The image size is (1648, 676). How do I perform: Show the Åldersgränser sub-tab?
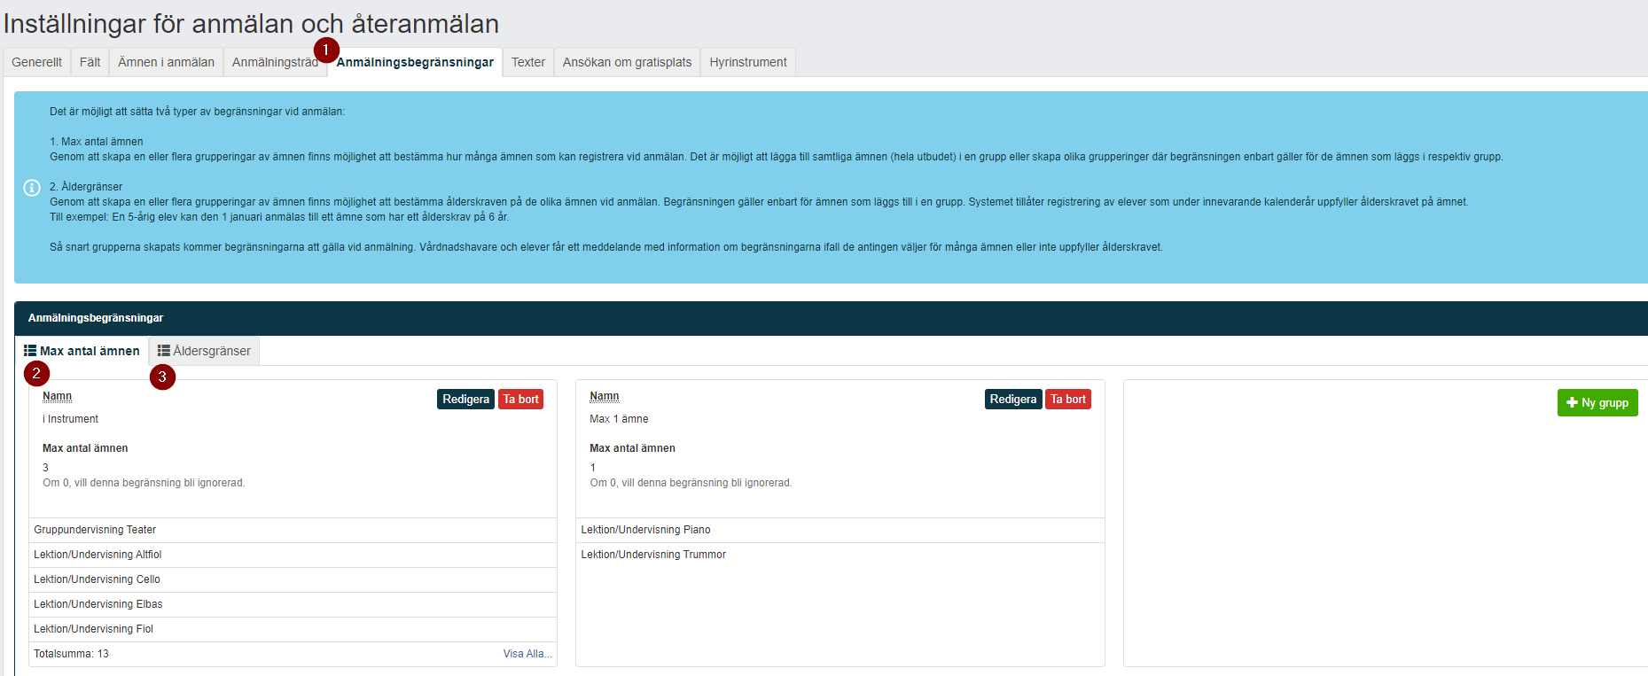point(204,351)
